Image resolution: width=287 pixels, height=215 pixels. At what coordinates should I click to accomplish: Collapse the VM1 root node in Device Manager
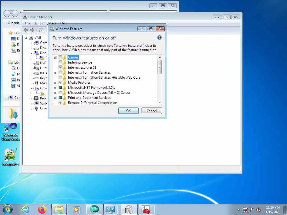(26, 38)
